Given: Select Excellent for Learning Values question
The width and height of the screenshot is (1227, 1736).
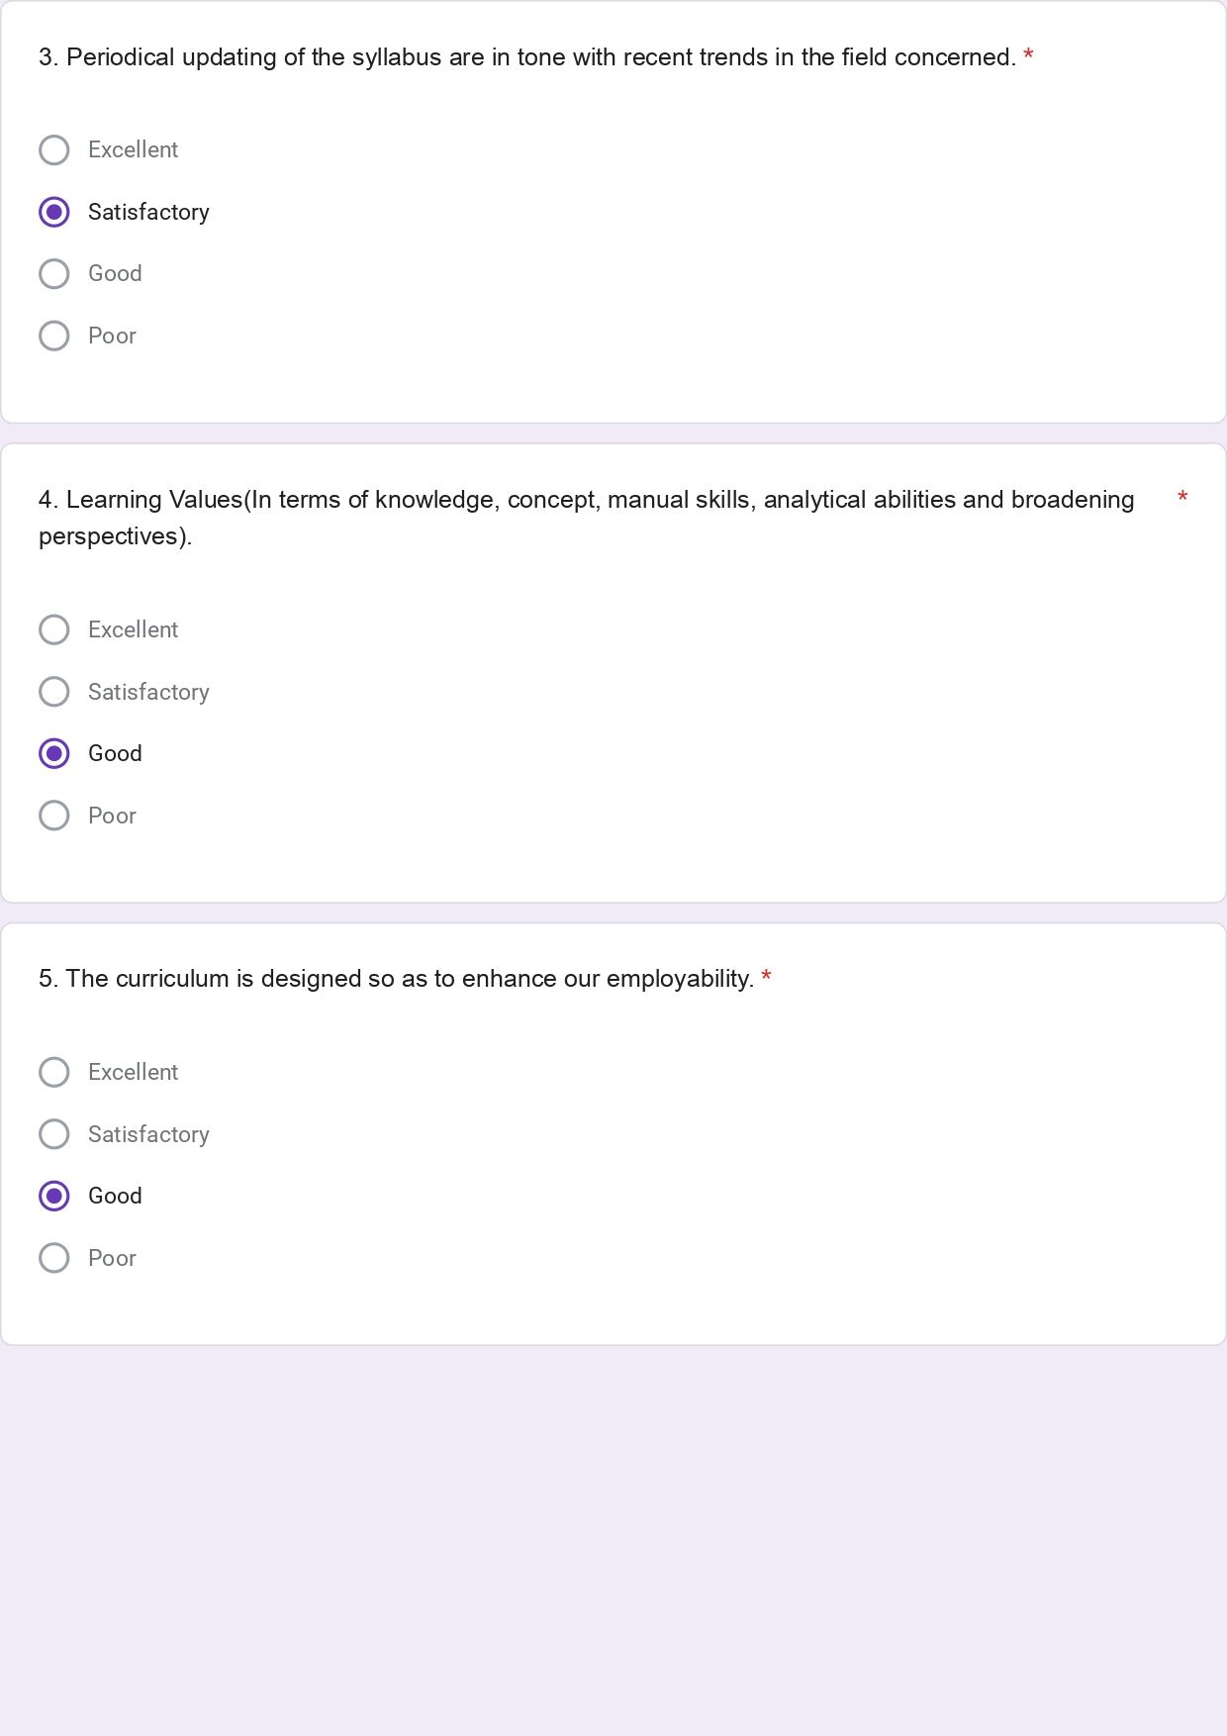Looking at the screenshot, I should click(54, 630).
